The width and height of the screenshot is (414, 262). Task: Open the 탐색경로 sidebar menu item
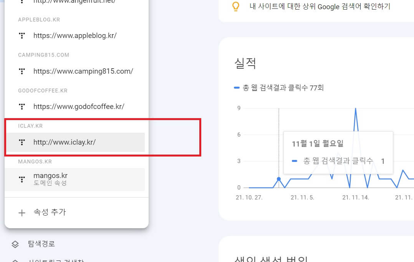click(x=40, y=244)
